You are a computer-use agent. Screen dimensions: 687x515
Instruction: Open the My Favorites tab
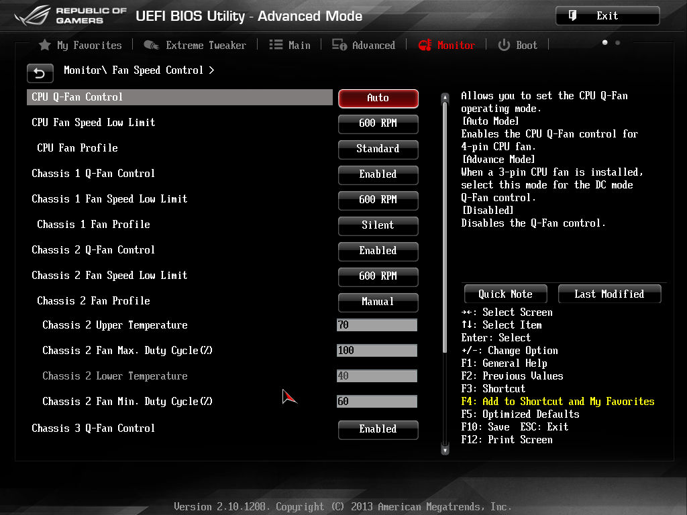[x=81, y=45]
